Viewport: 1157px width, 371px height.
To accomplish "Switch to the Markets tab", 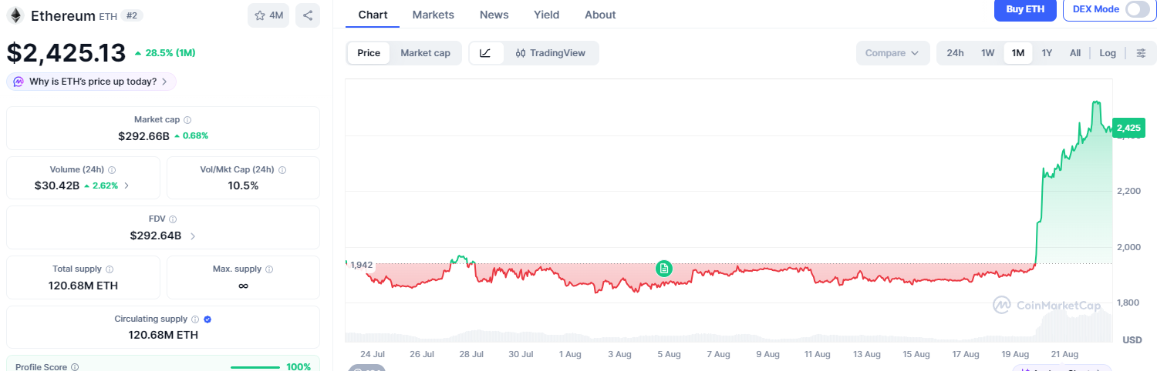I will tap(433, 15).
